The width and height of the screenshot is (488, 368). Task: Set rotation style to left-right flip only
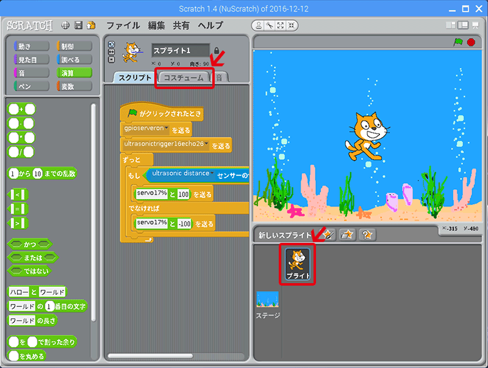(111, 52)
